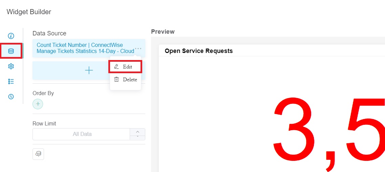
Task: Increase Row Limit with the up arrow
Action: [x=137, y=132]
